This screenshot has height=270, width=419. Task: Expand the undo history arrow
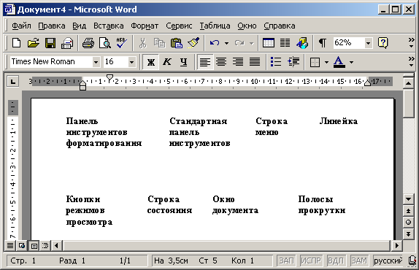click(226, 43)
